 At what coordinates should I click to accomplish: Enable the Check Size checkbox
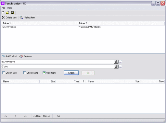(4, 73)
